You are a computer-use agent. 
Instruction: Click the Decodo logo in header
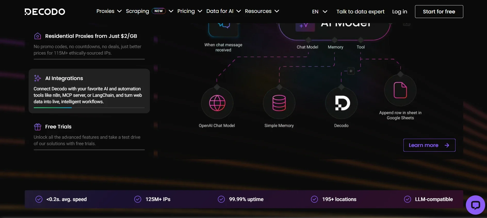[x=45, y=12]
